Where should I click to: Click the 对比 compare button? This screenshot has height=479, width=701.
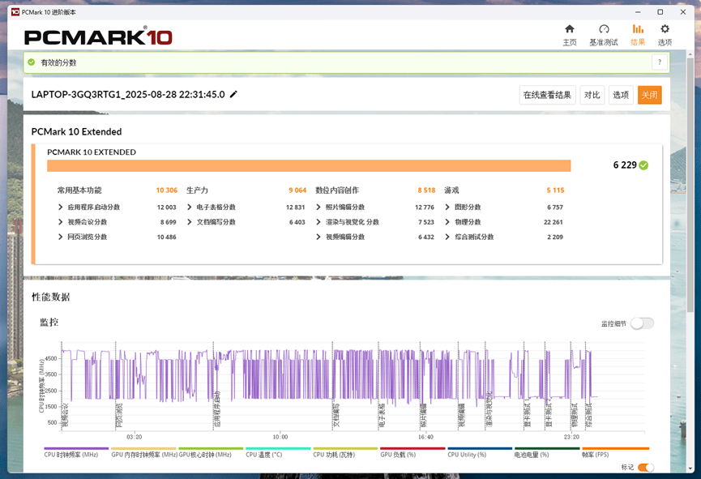click(x=592, y=95)
